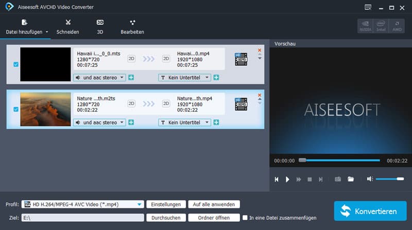
Task: Uncheck the Nature video checkbox
Action: coord(16,109)
